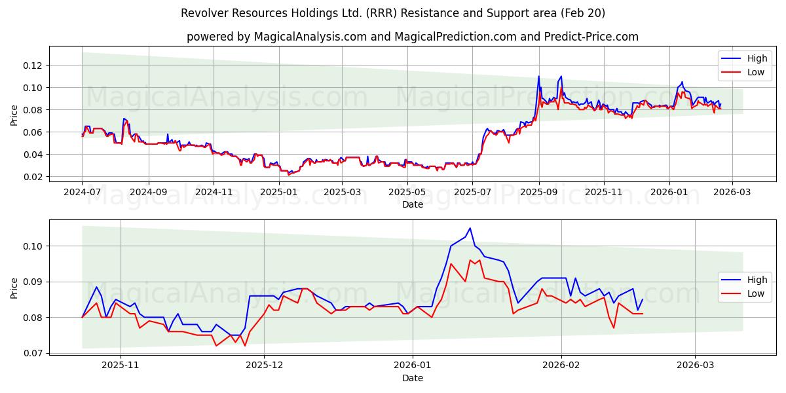Image resolution: width=786 pixels, height=393 pixels.
Task: Click the '2025-03' tick label on top chart
Action: pyautogui.click(x=343, y=193)
